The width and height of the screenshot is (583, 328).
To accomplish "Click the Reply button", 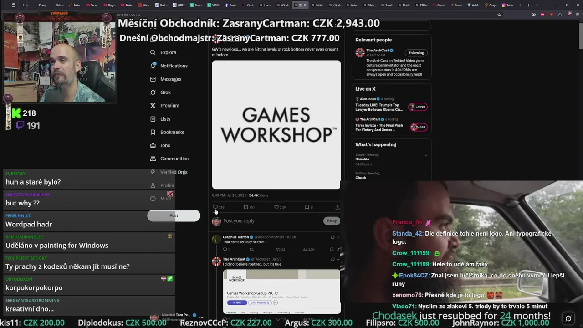I will (332, 221).
